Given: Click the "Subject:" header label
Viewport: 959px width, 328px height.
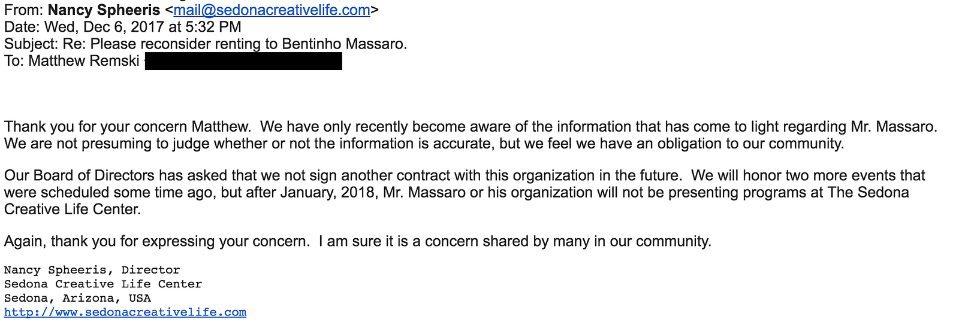Looking at the screenshot, I should (x=31, y=44).
